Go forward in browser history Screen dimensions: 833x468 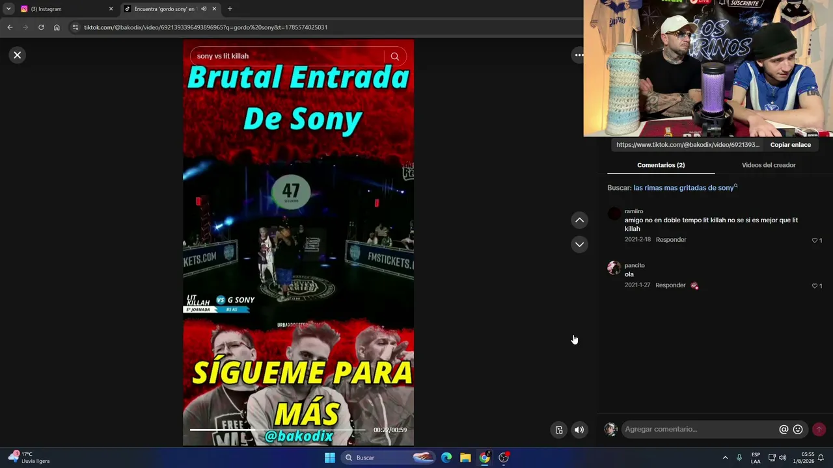pyautogui.click(x=25, y=27)
